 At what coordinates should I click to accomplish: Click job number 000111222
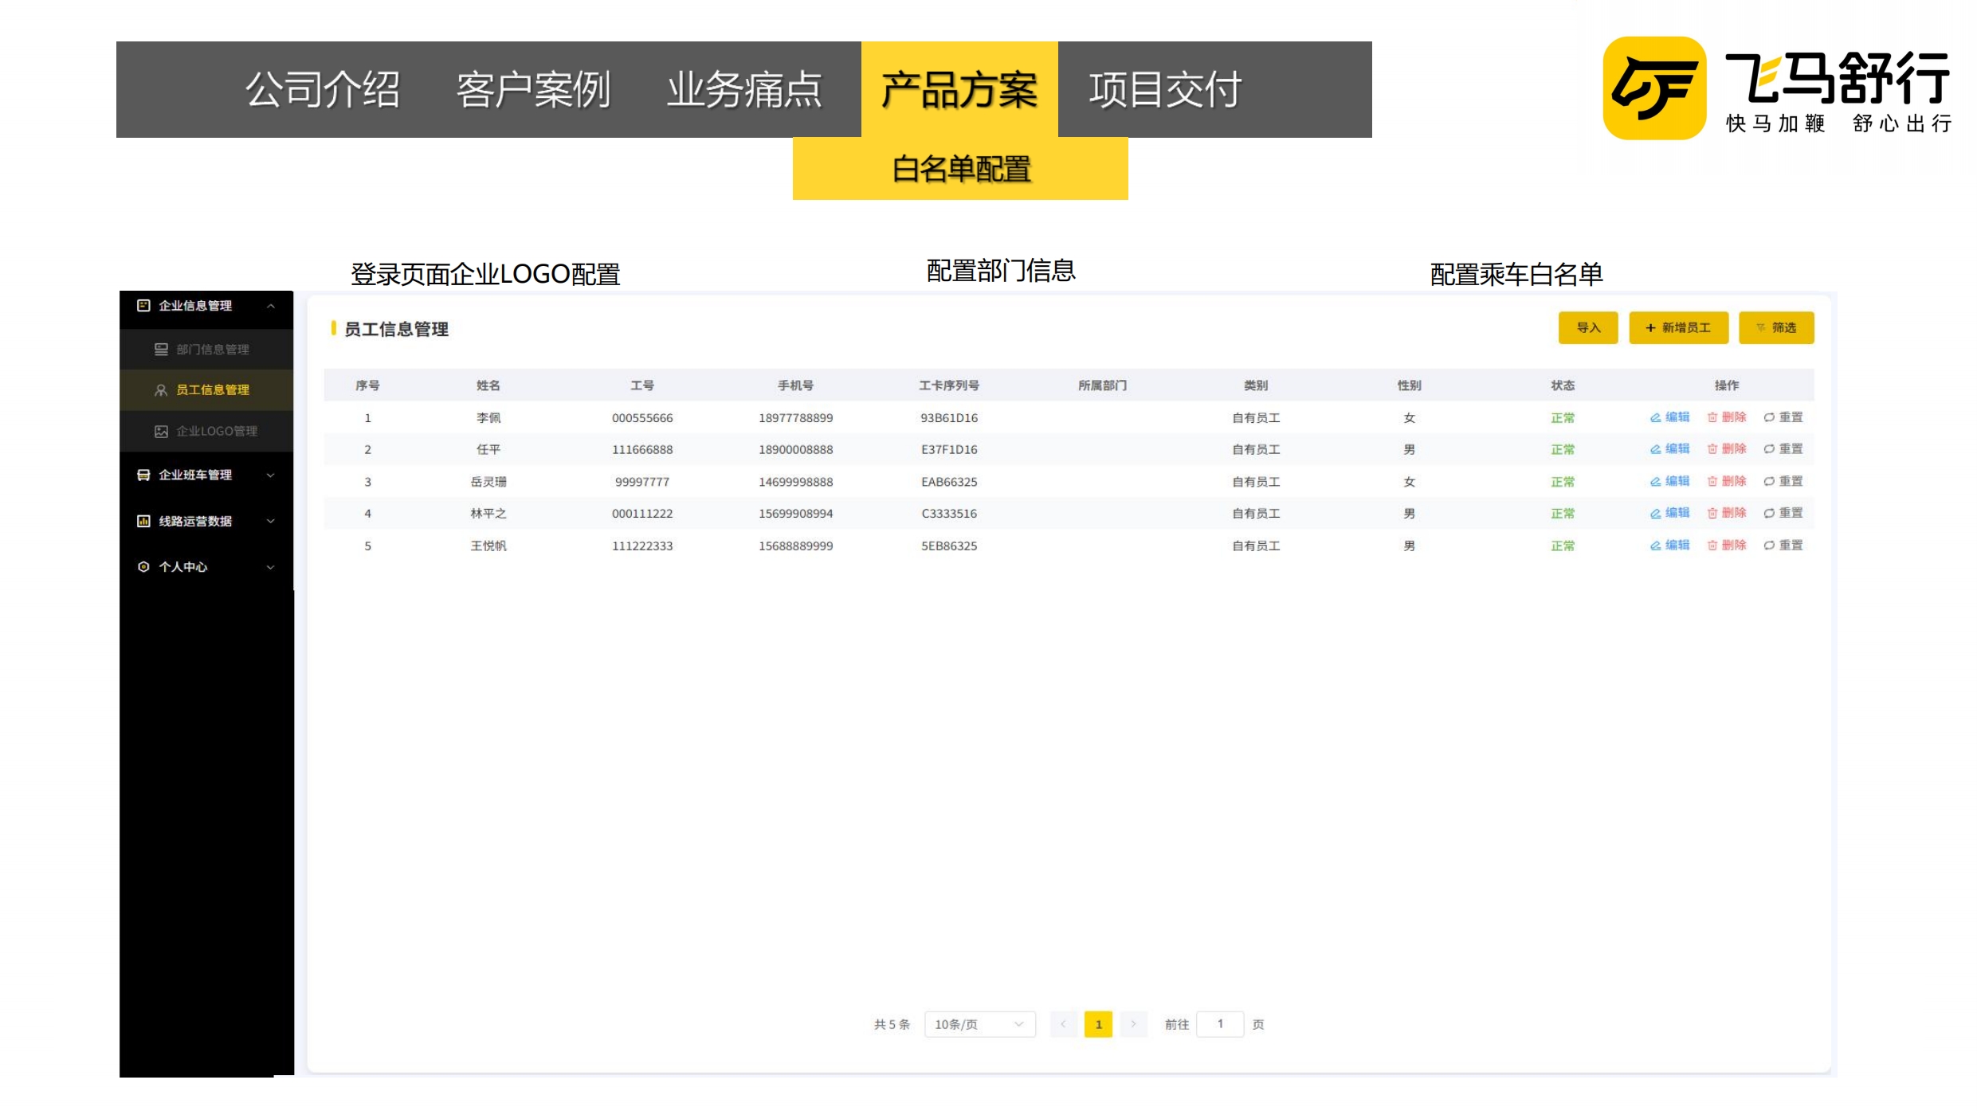(x=642, y=514)
